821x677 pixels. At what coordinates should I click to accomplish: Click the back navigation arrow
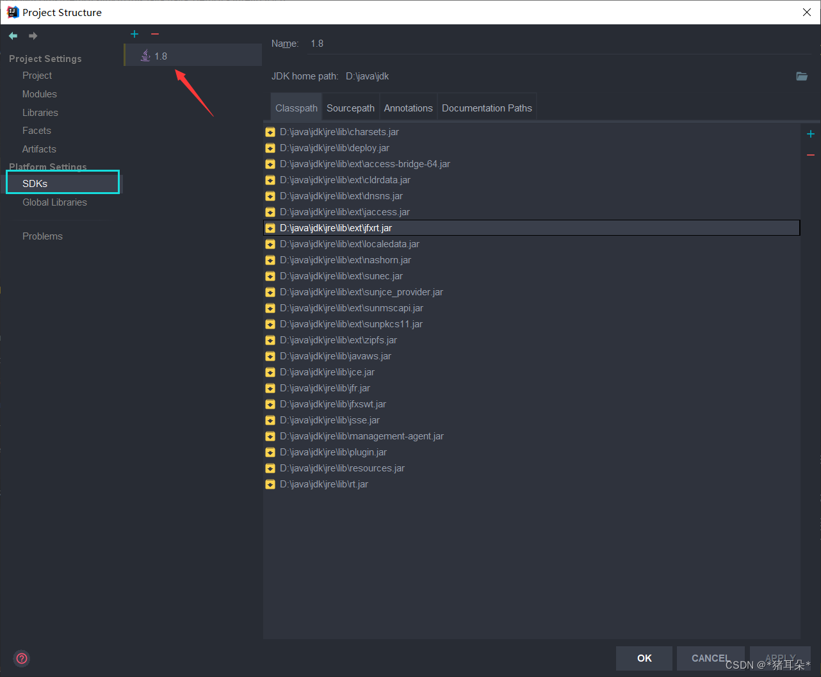12,36
